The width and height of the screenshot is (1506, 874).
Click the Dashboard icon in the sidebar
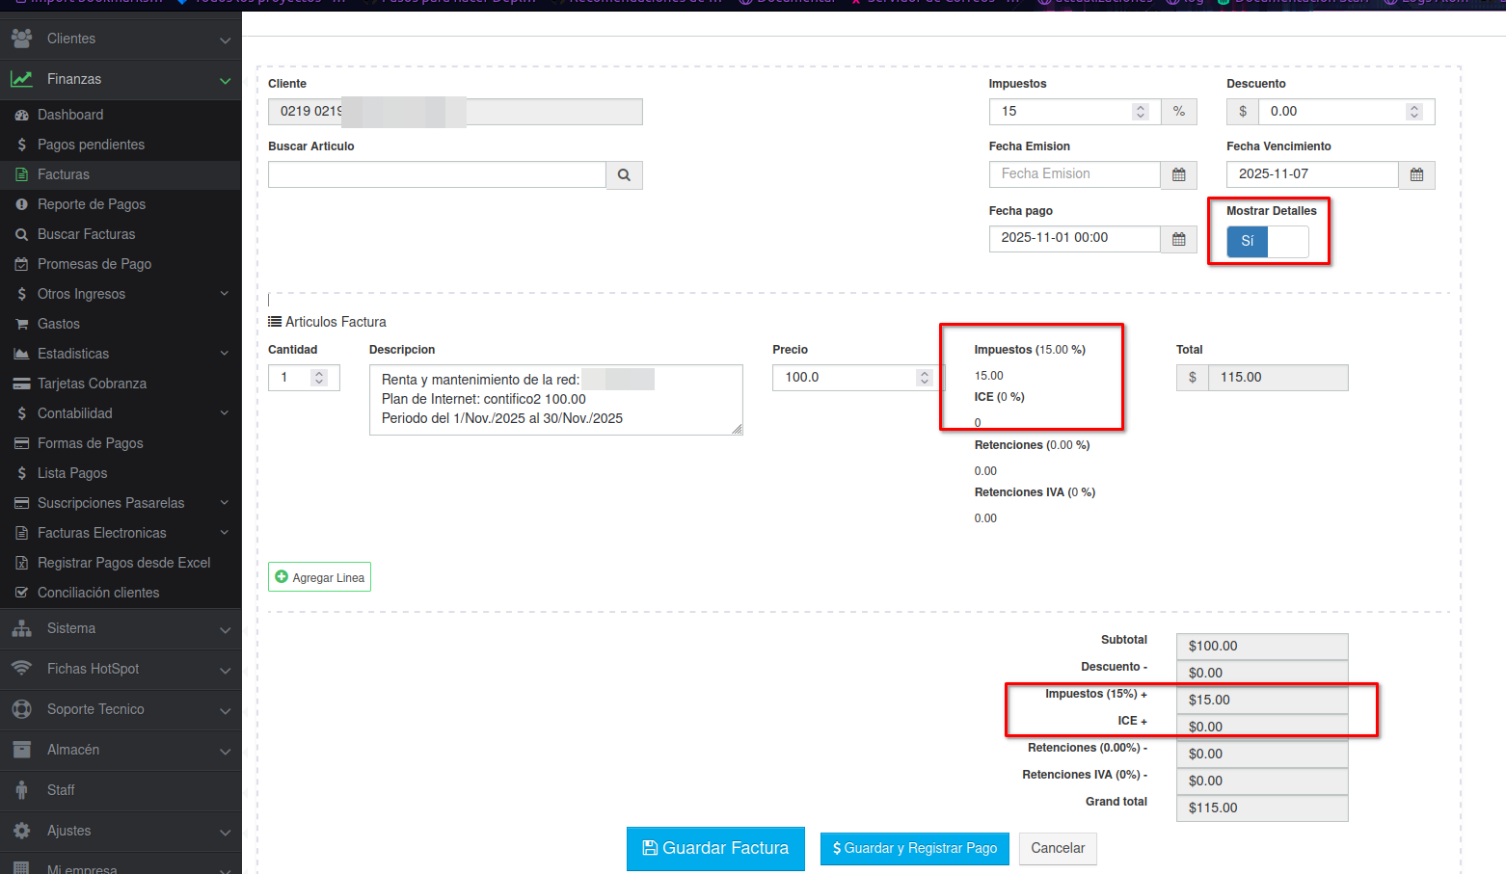(21, 115)
